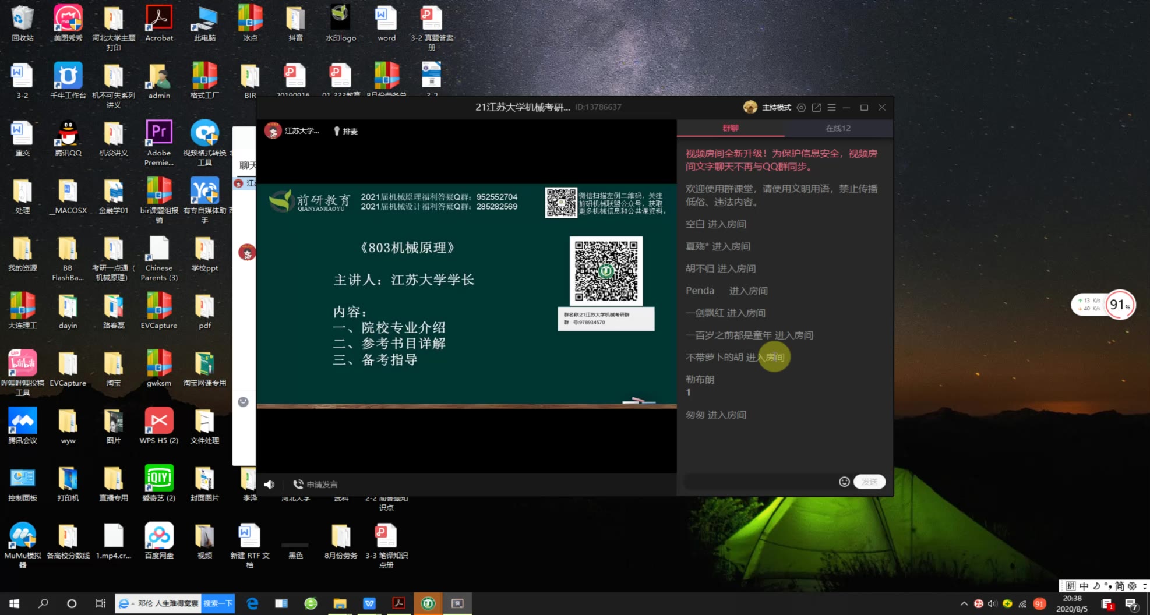Open the 淘宝网课专用 desktop icon
Viewport: 1150px width, 615px height.
coord(204,369)
